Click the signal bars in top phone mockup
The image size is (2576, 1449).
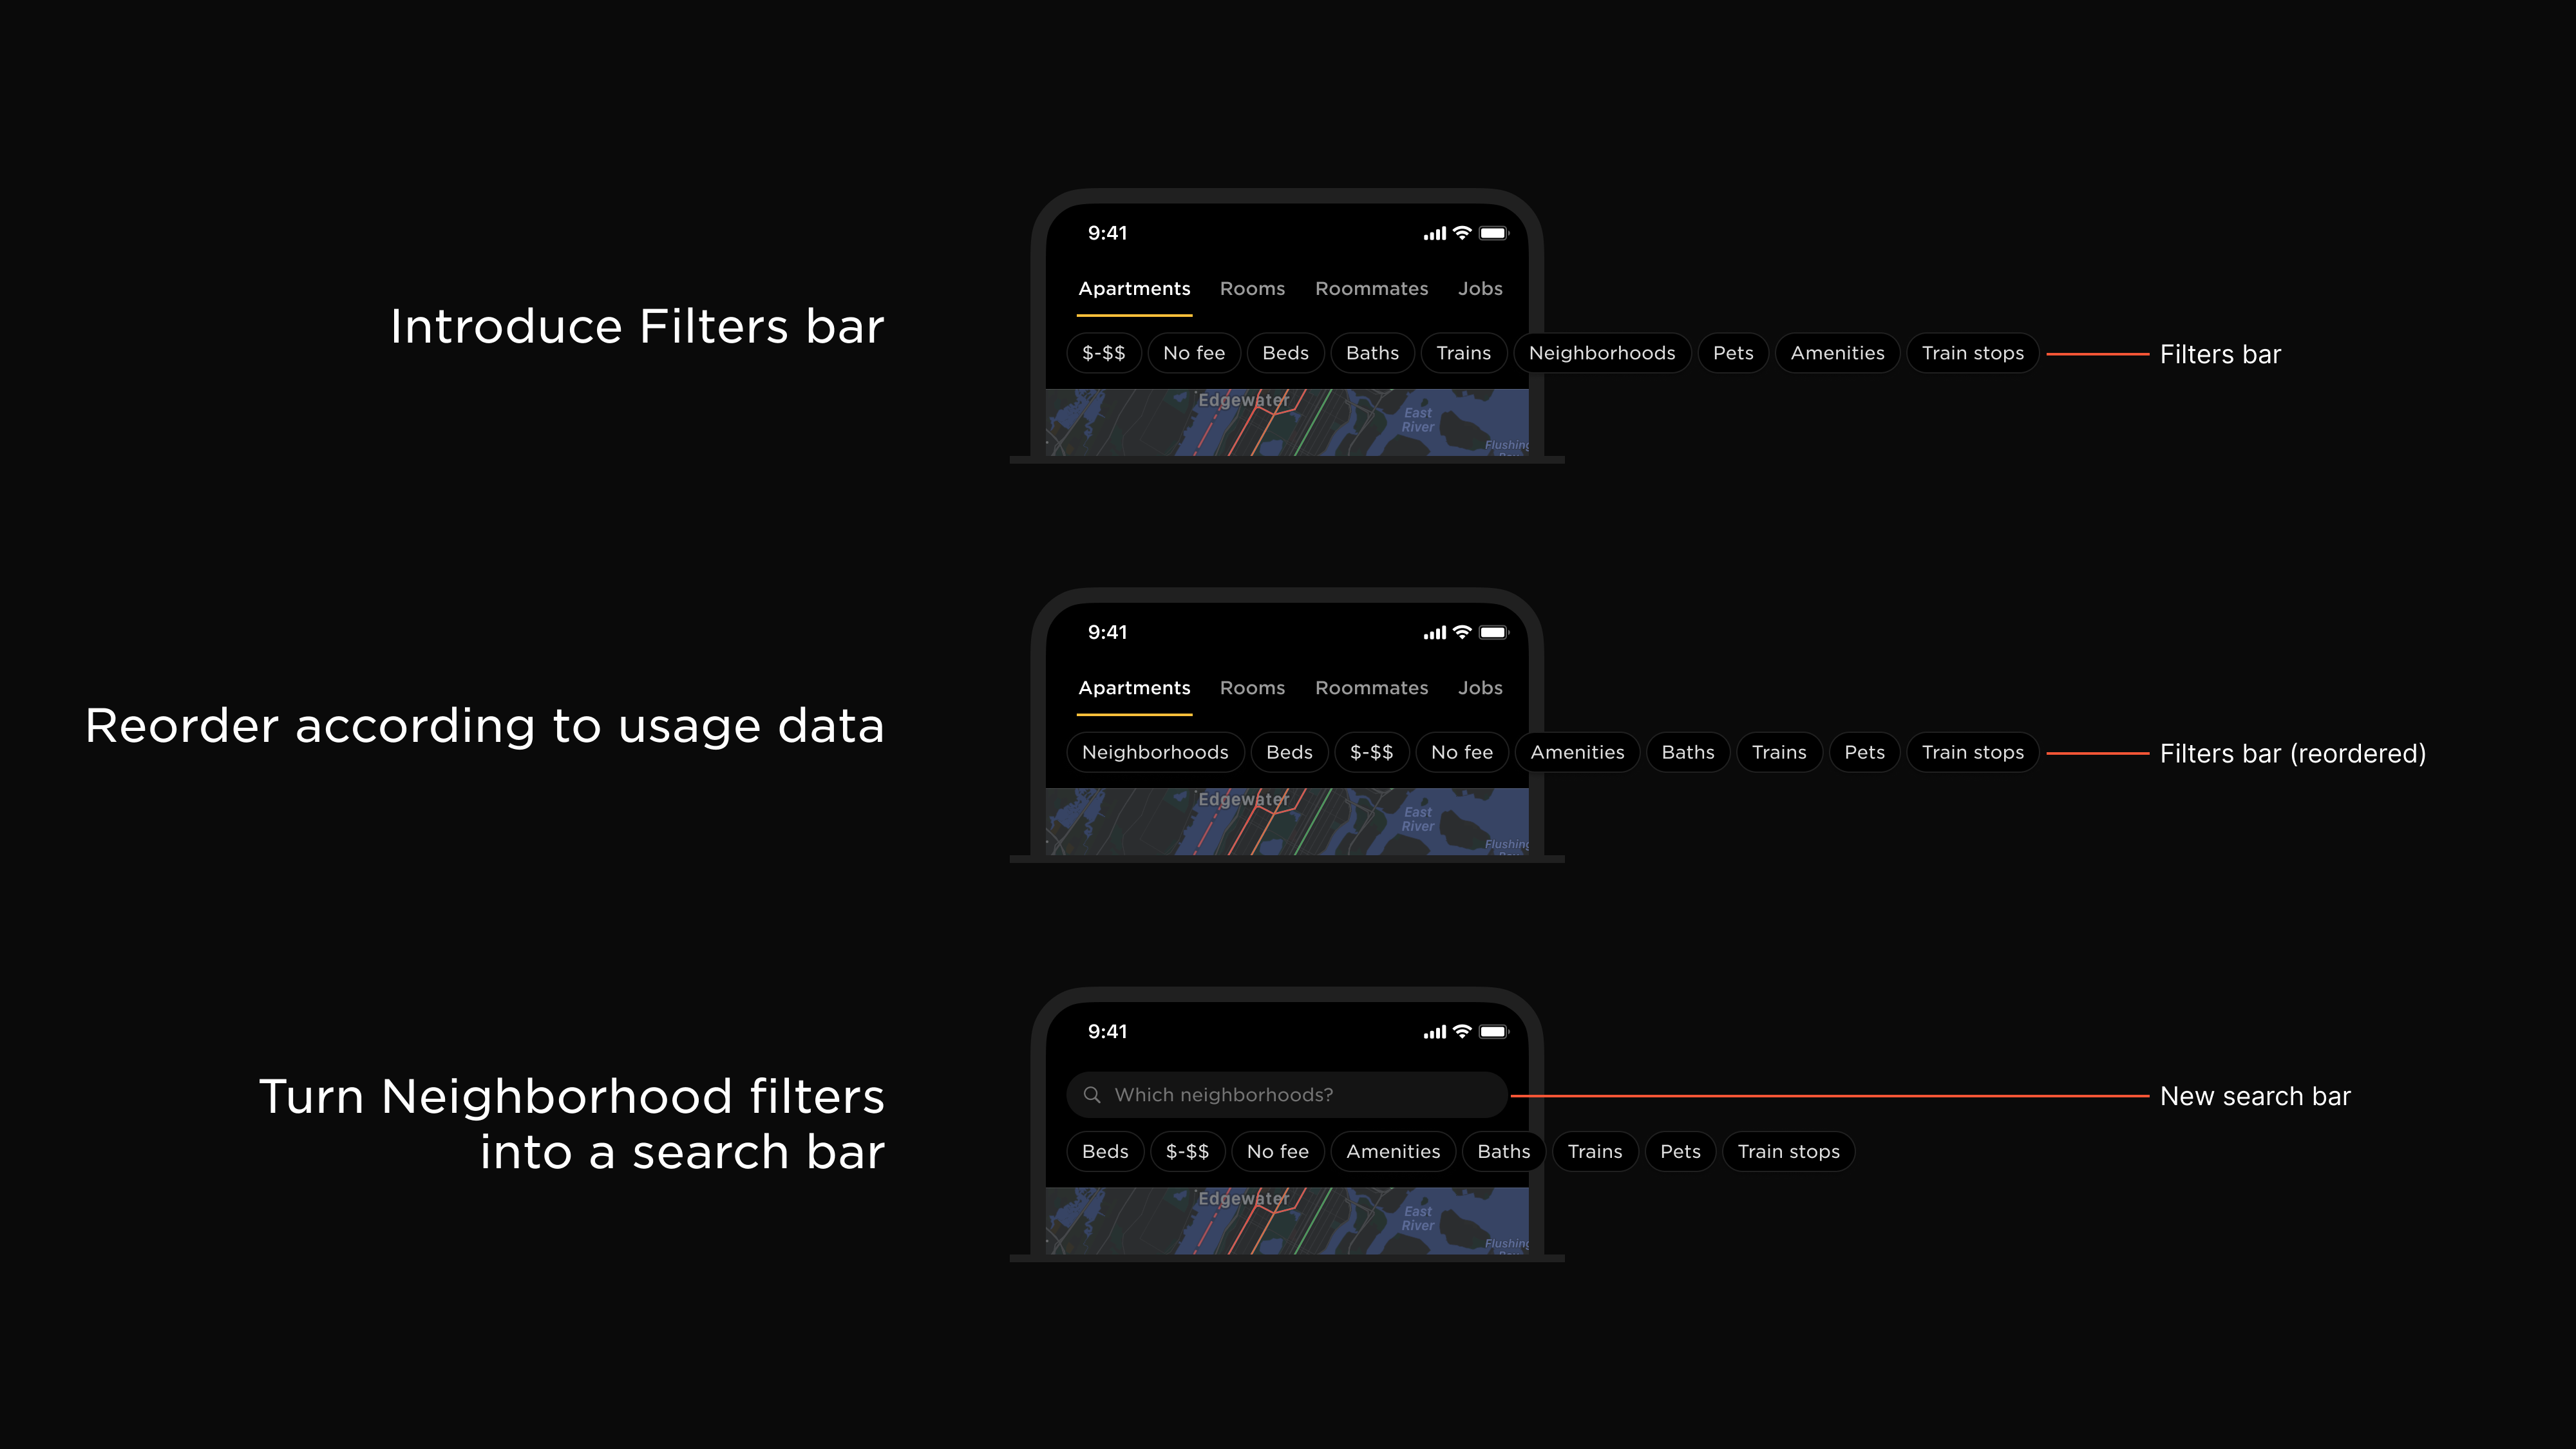point(1434,234)
